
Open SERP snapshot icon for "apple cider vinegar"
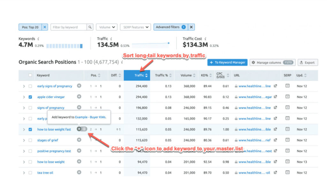tap(287, 97)
